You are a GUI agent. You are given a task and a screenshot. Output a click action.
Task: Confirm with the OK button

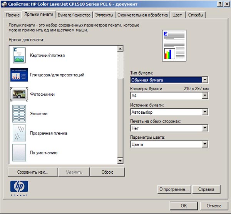coord(184,206)
